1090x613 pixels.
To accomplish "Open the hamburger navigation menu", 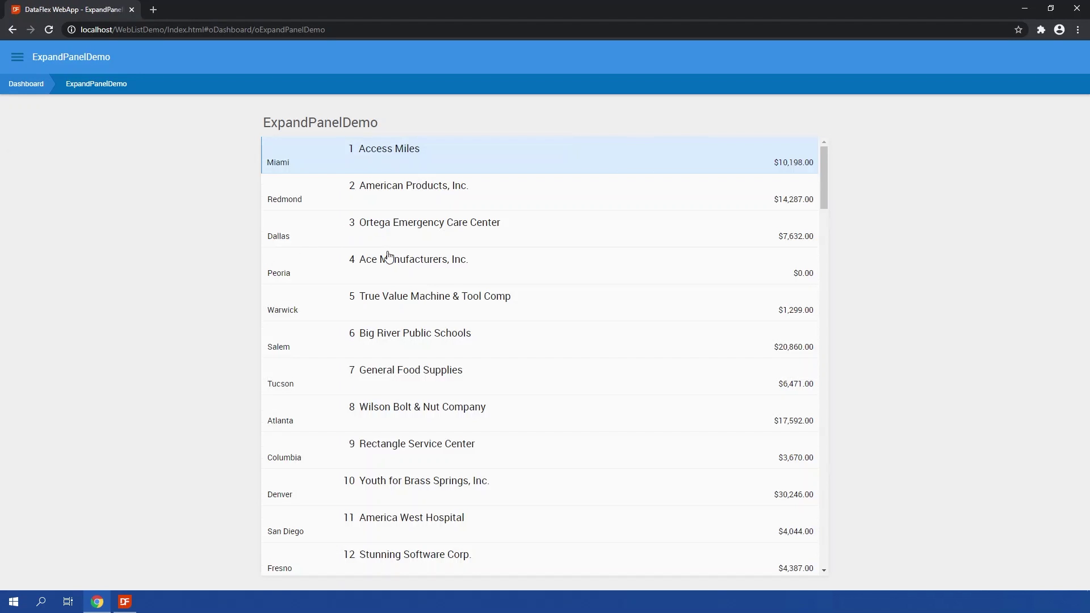I will 17,57.
